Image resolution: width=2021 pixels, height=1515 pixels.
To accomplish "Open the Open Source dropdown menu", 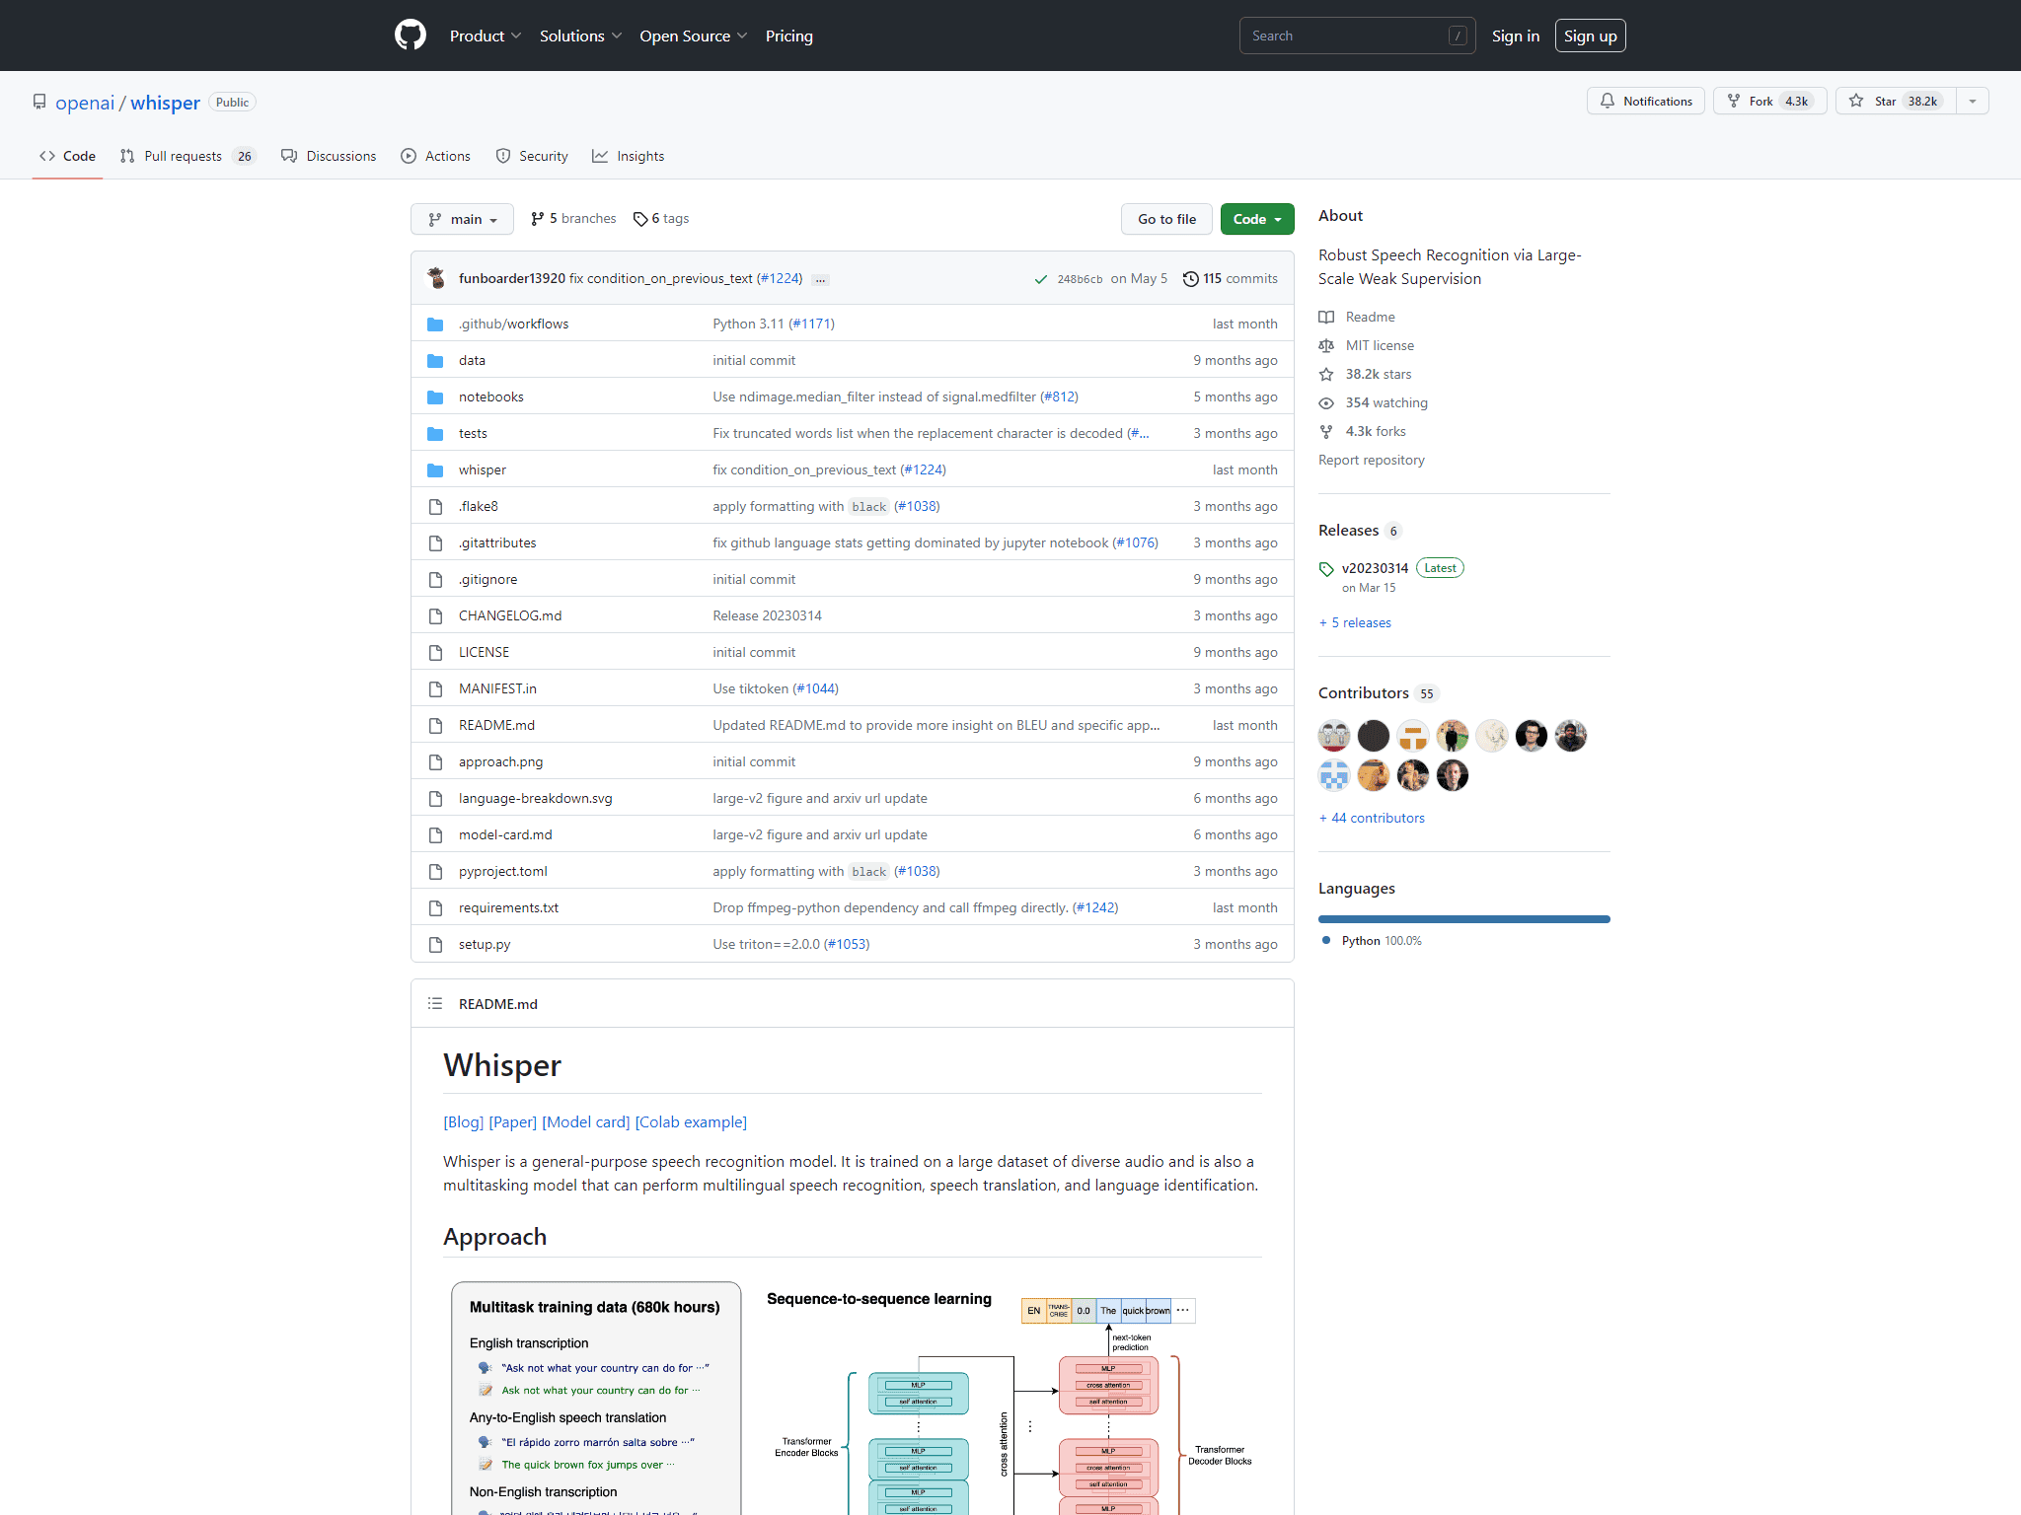I will click(x=693, y=36).
